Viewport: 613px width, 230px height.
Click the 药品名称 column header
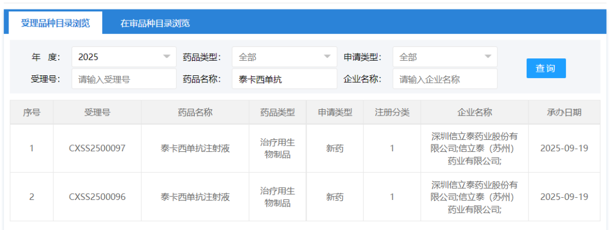(195, 112)
